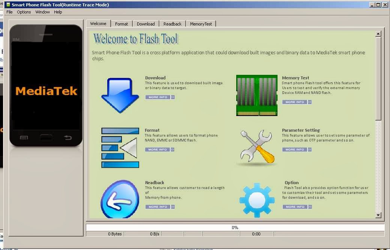Click the MediaTek phone illustration

[x=46, y=85]
